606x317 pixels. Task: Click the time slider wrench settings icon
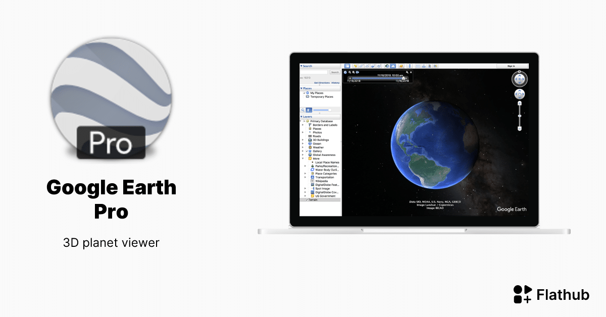[407, 72]
